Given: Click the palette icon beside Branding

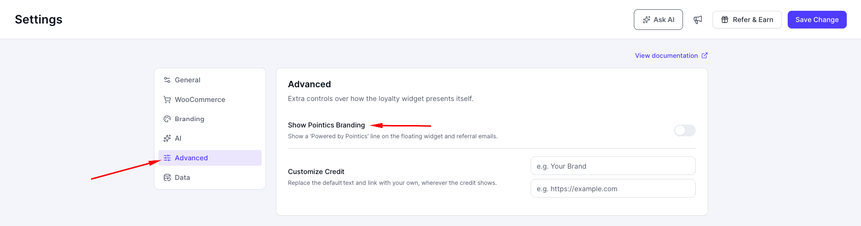Looking at the screenshot, I should coord(167,119).
